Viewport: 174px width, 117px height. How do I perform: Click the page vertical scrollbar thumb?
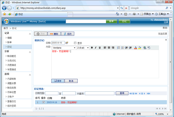[x=171, y=62]
